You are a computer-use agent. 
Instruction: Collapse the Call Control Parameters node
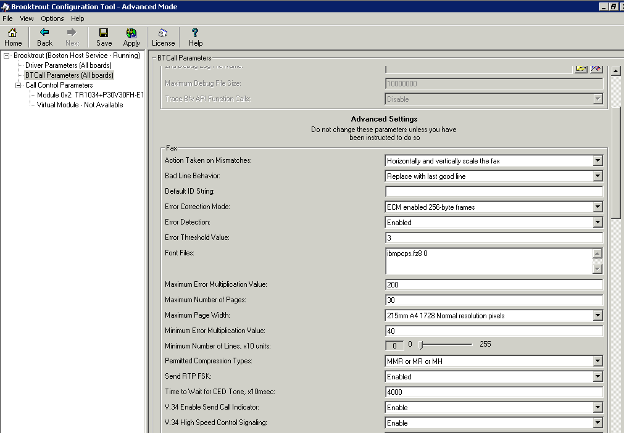click(x=18, y=85)
